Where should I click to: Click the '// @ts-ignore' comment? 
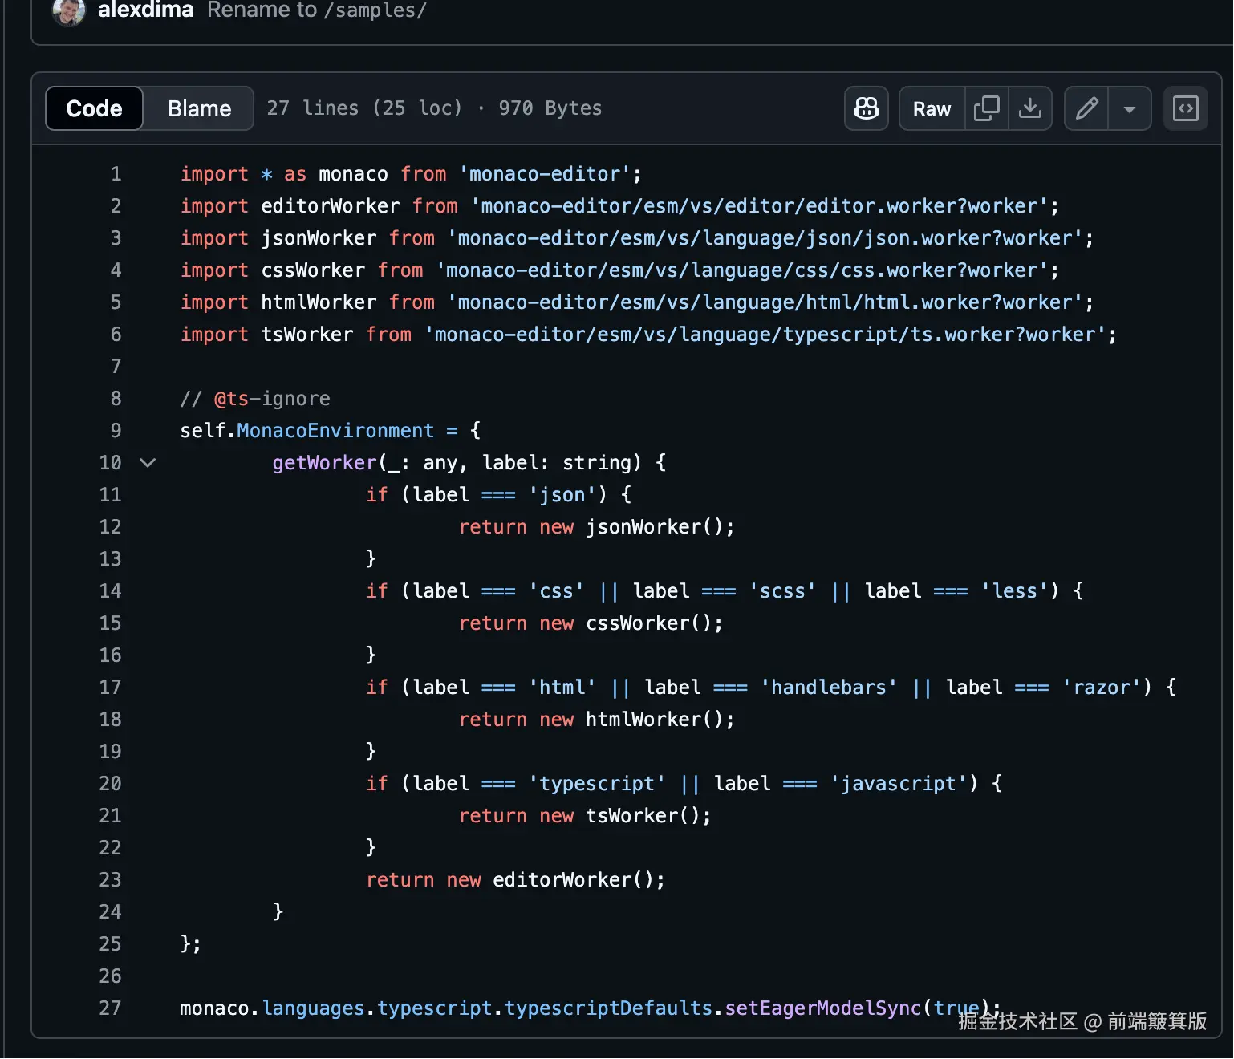pos(255,399)
